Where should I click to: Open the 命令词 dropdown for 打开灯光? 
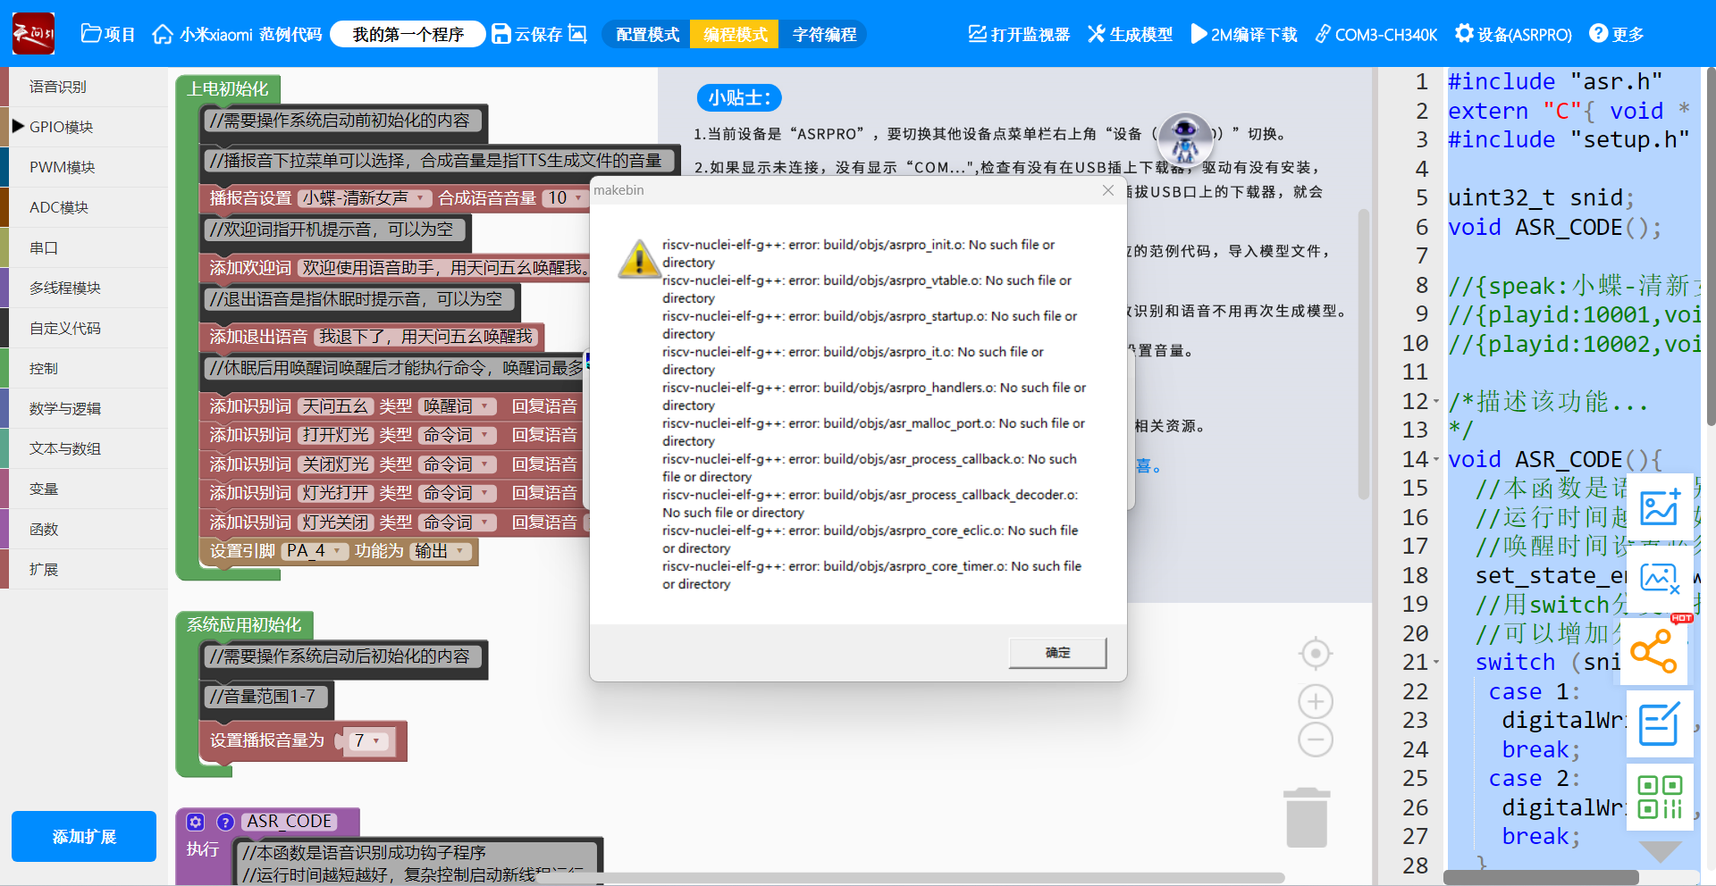[458, 435]
